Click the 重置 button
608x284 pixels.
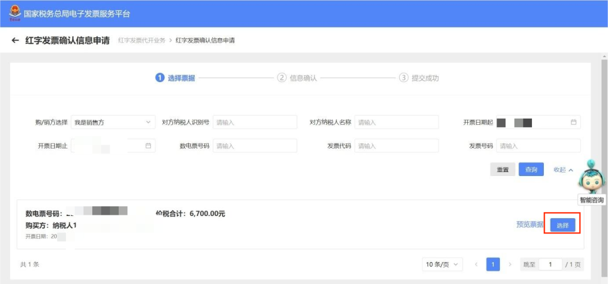point(503,170)
